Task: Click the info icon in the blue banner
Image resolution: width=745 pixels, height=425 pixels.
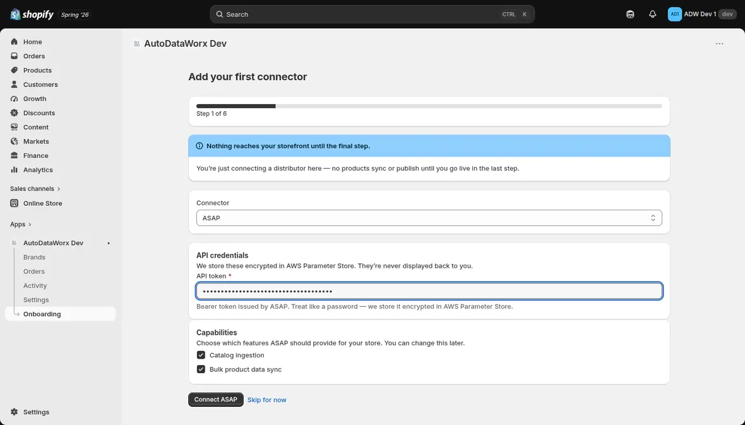Action: pos(200,146)
